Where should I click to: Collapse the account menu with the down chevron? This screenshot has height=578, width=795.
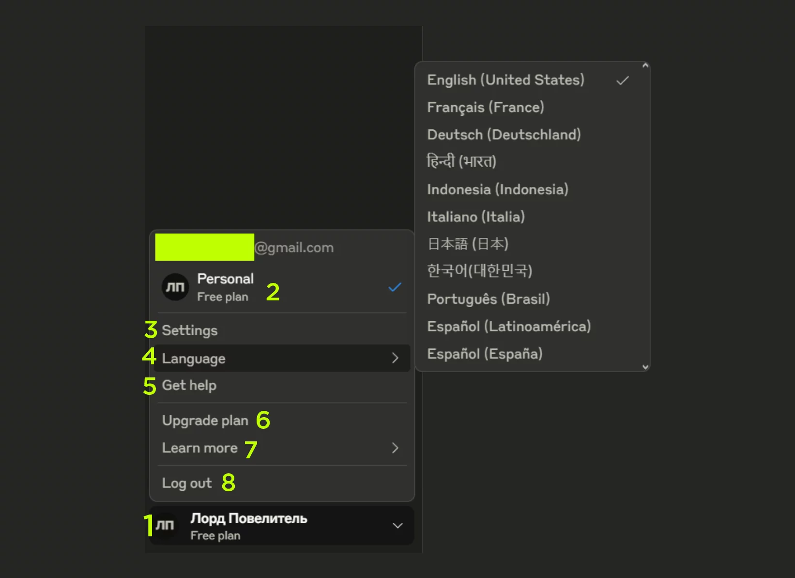(397, 526)
